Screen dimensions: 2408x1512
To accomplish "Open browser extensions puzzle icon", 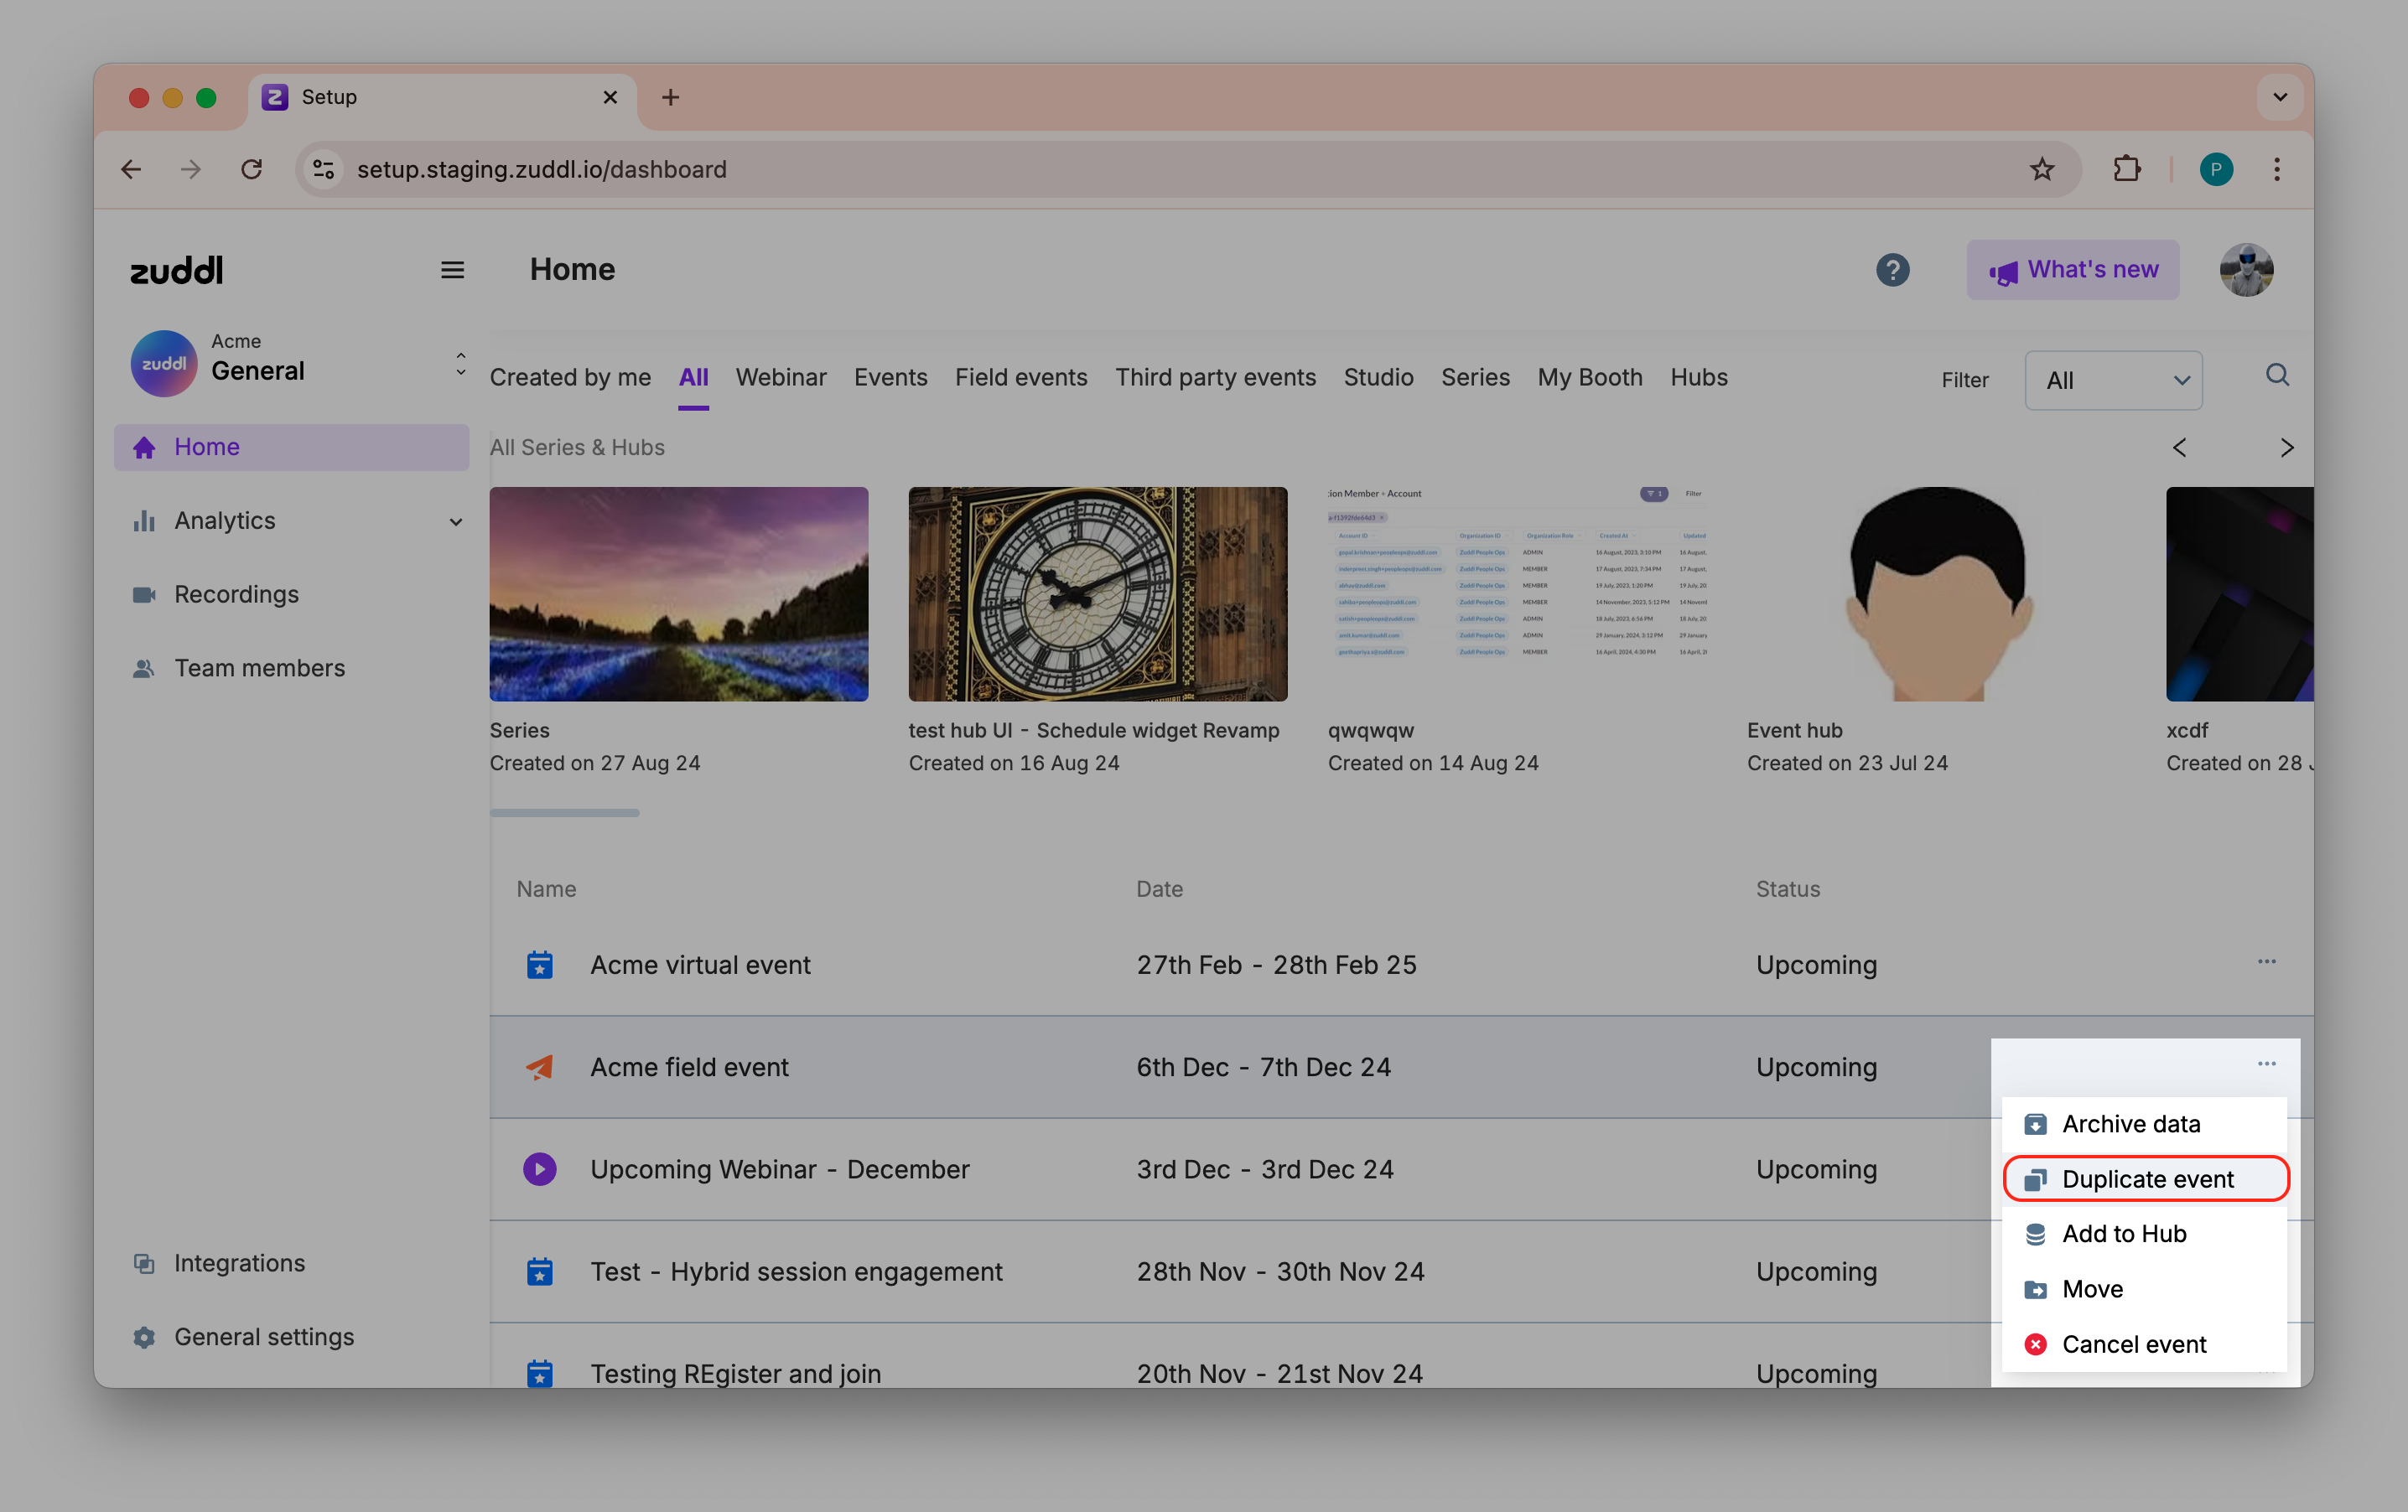I will [2126, 170].
